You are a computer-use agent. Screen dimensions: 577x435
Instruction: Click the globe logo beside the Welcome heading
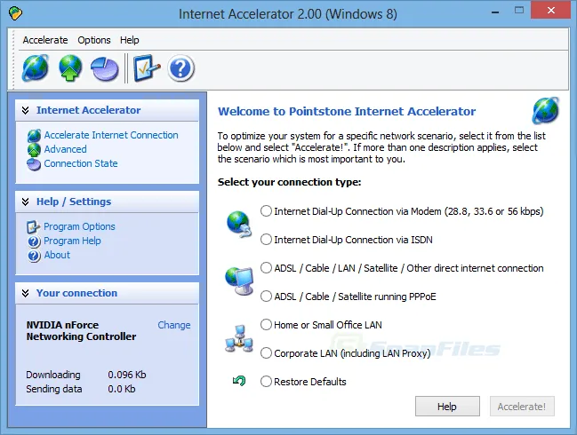[545, 110]
